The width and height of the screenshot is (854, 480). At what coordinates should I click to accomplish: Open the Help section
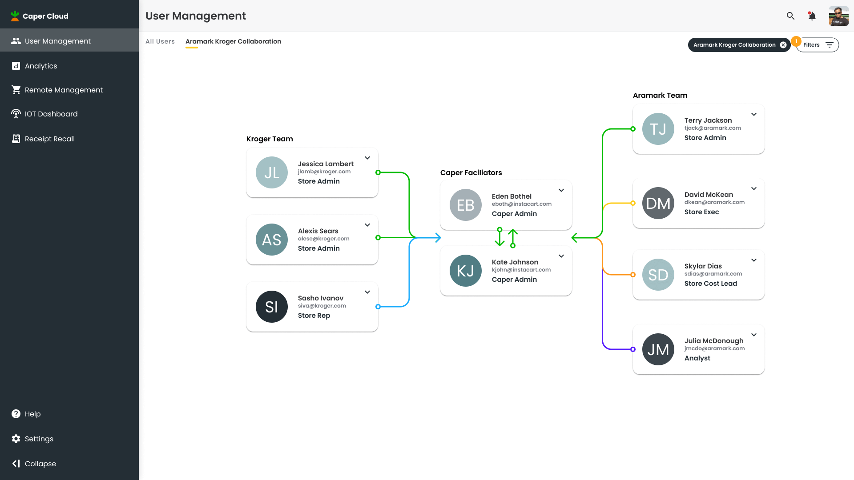click(x=32, y=414)
